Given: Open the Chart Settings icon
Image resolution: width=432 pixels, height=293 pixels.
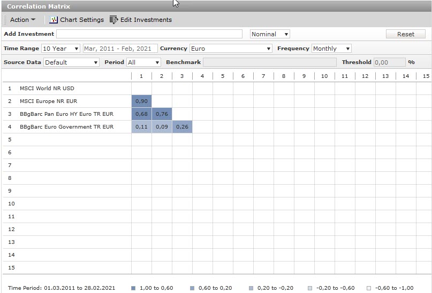Looking at the screenshot, I should (x=54, y=20).
